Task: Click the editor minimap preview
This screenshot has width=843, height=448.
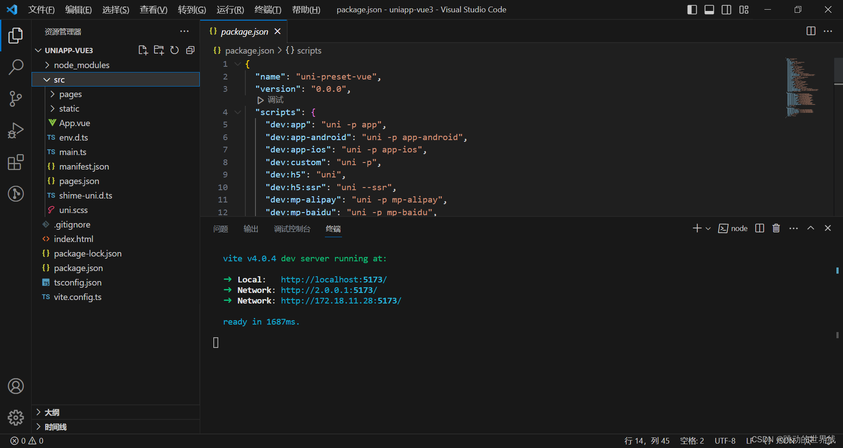Action: pyautogui.click(x=802, y=87)
